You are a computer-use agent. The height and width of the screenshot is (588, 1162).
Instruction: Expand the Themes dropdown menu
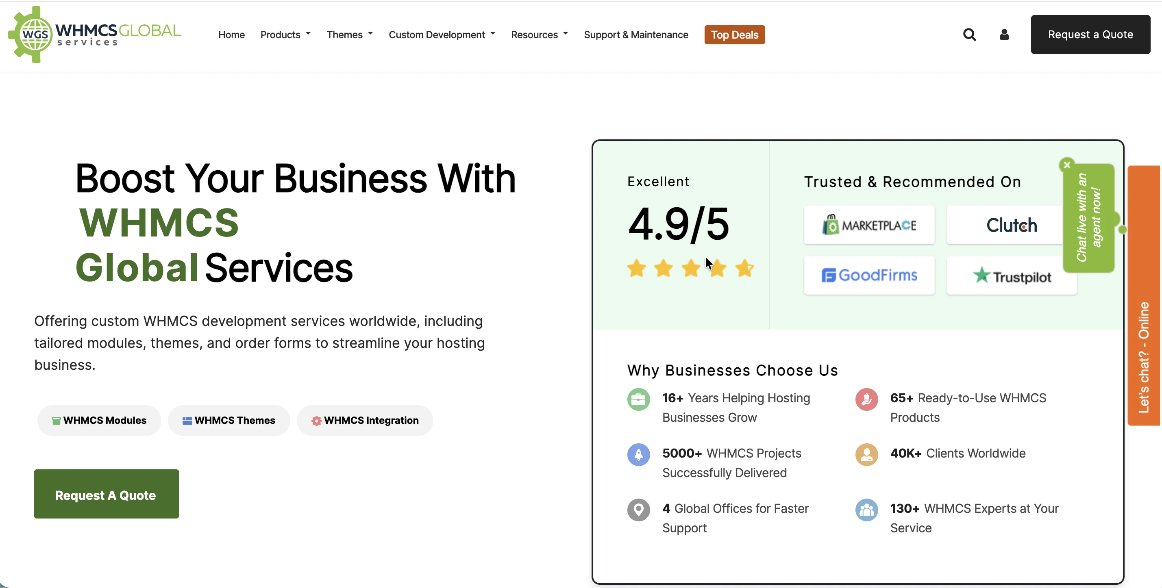tap(350, 35)
